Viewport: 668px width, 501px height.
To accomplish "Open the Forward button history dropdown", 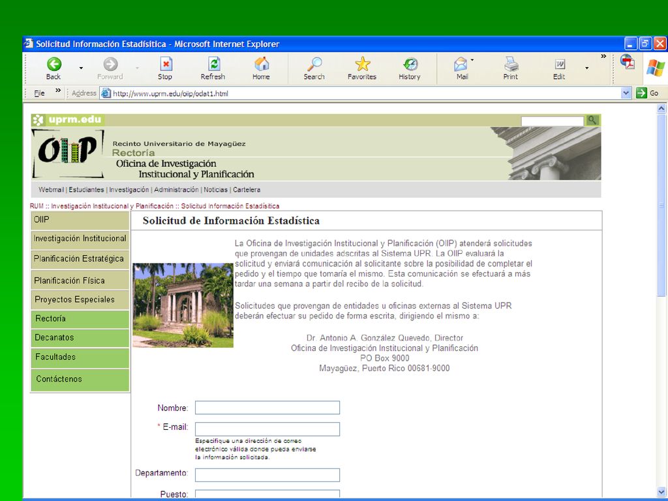I will [x=137, y=68].
